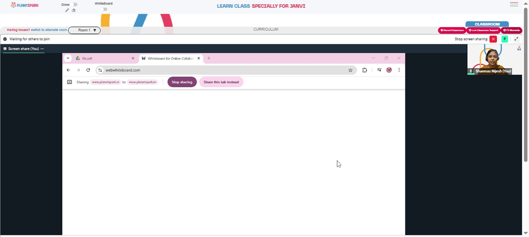Minimize the shared Chrome window
This screenshot has width=529, height=237.
[x=373, y=58]
